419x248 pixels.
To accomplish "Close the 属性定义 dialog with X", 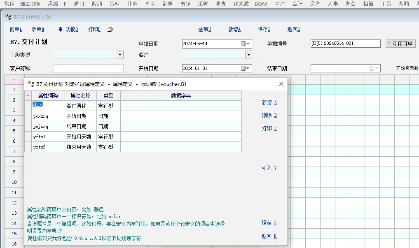I will pyautogui.click(x=281, y=84).
